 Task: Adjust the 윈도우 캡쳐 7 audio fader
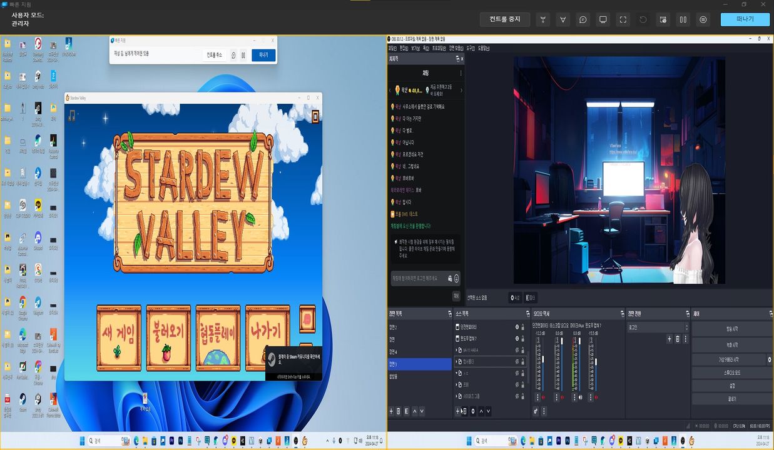(596, 362)
